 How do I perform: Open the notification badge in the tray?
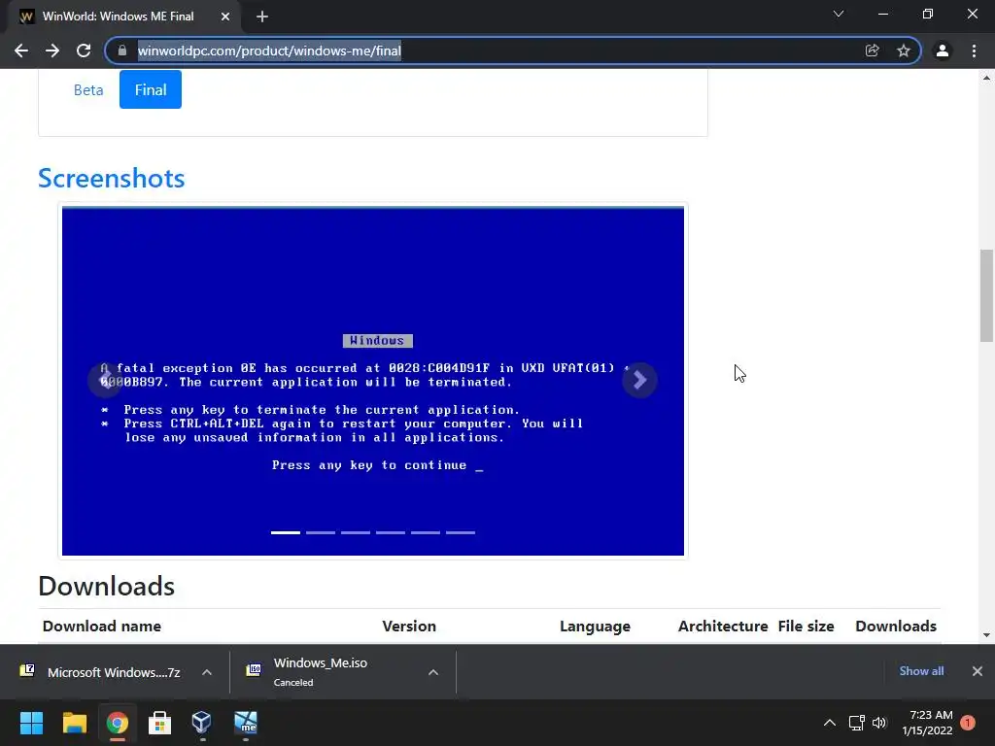(968, 723)
